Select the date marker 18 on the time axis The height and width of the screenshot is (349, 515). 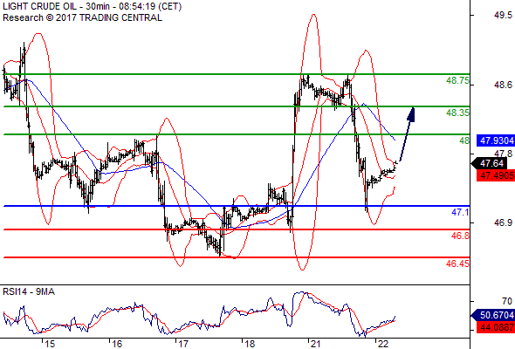click(250, 344)
